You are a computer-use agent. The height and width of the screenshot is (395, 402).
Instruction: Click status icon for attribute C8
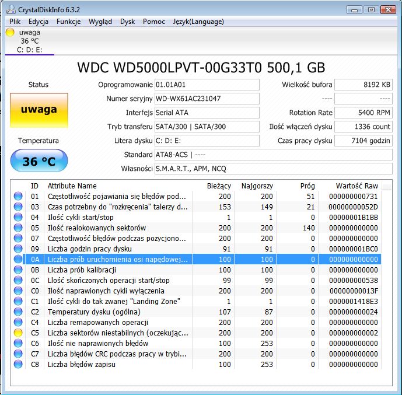tap(18, 364)
